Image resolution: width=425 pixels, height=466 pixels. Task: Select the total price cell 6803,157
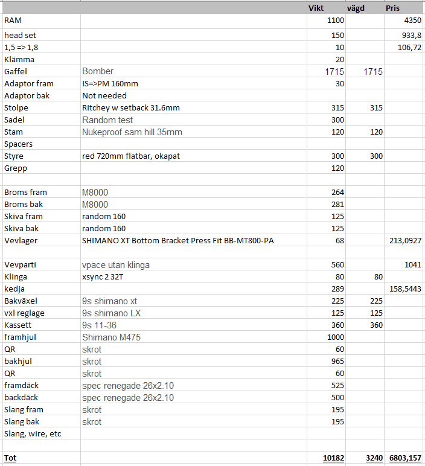click(x=404, y=458)
